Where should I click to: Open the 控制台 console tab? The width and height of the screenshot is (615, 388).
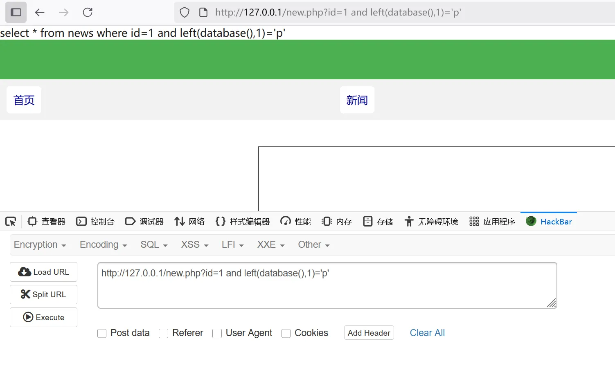(x=95, y=222)
